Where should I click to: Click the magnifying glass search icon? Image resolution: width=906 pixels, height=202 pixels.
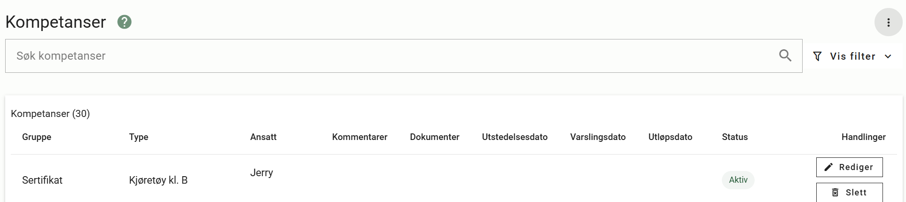pyautogui.click(x=785, y=55)
